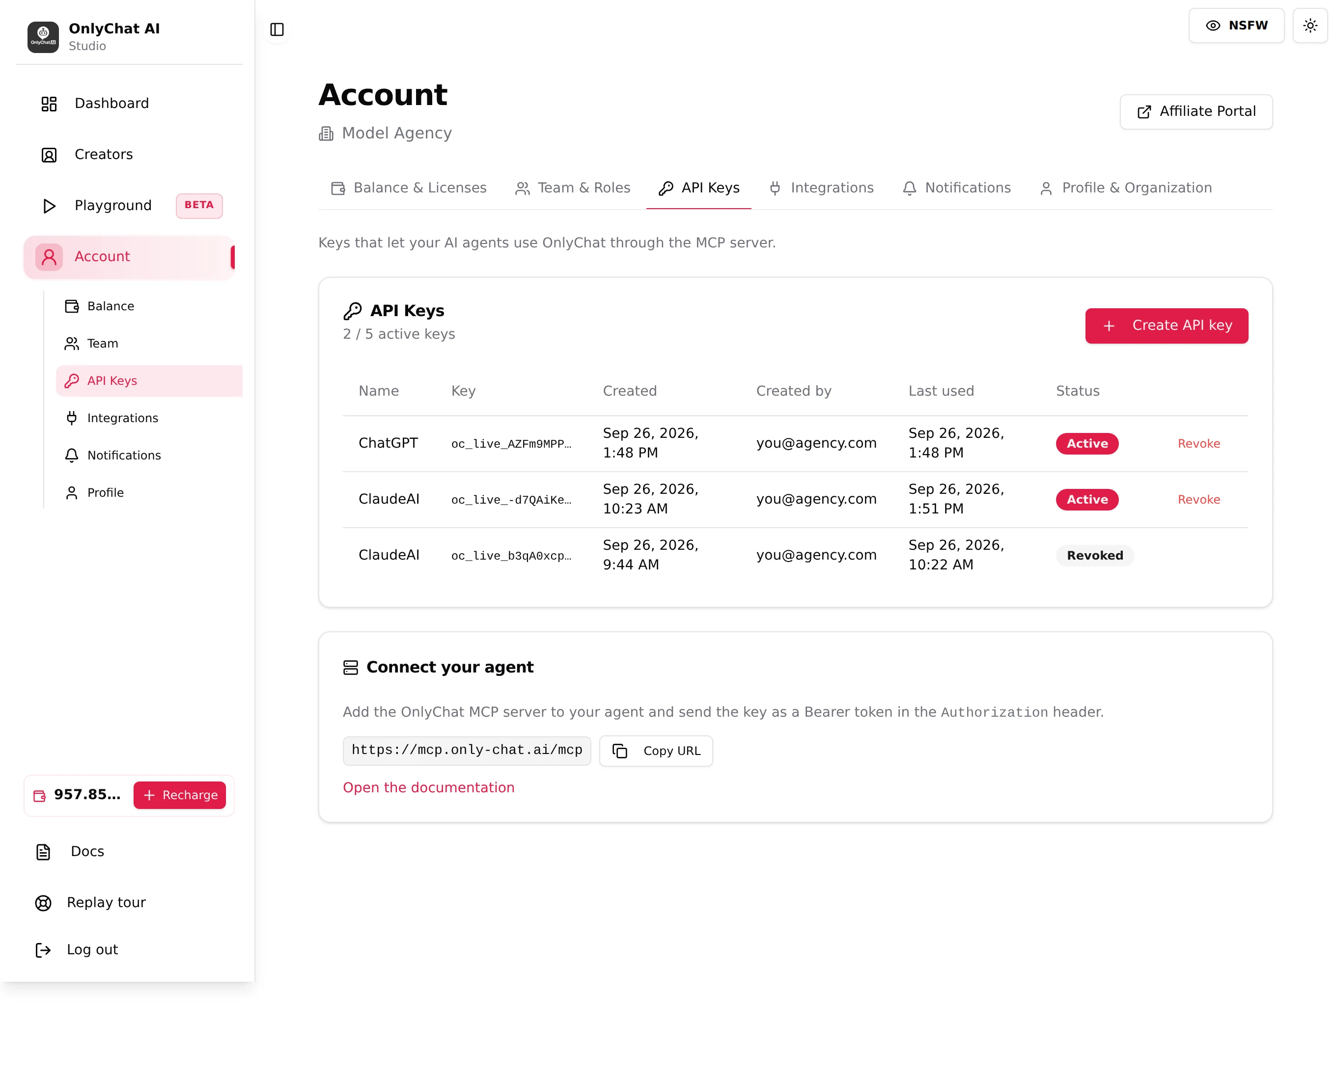Click the server icon beside Connect your agent
Screen dimensions: 1336x1076
350,668
